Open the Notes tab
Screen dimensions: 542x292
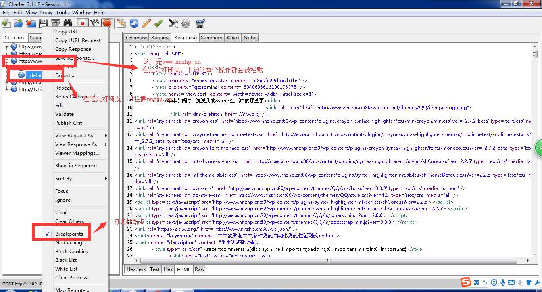250,37
